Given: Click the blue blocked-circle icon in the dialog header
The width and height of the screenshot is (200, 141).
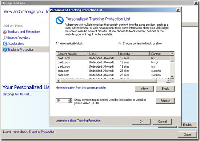Looking at the screenshot, I should pos(60,20).
